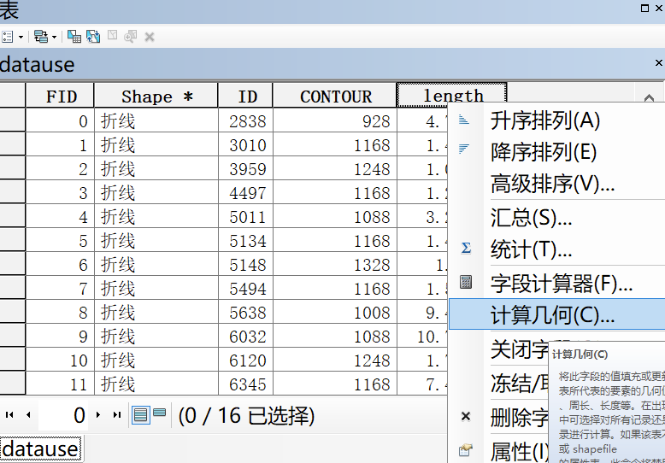665x463 pixels.
Task: Click the ID cell 6120
Action: coord(245,360)
